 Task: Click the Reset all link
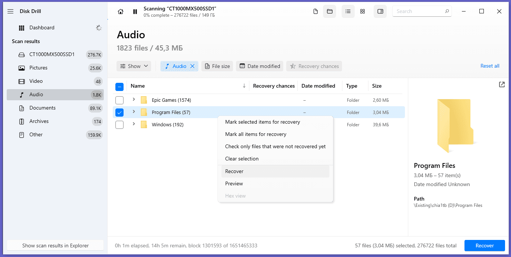pos(490,66)
